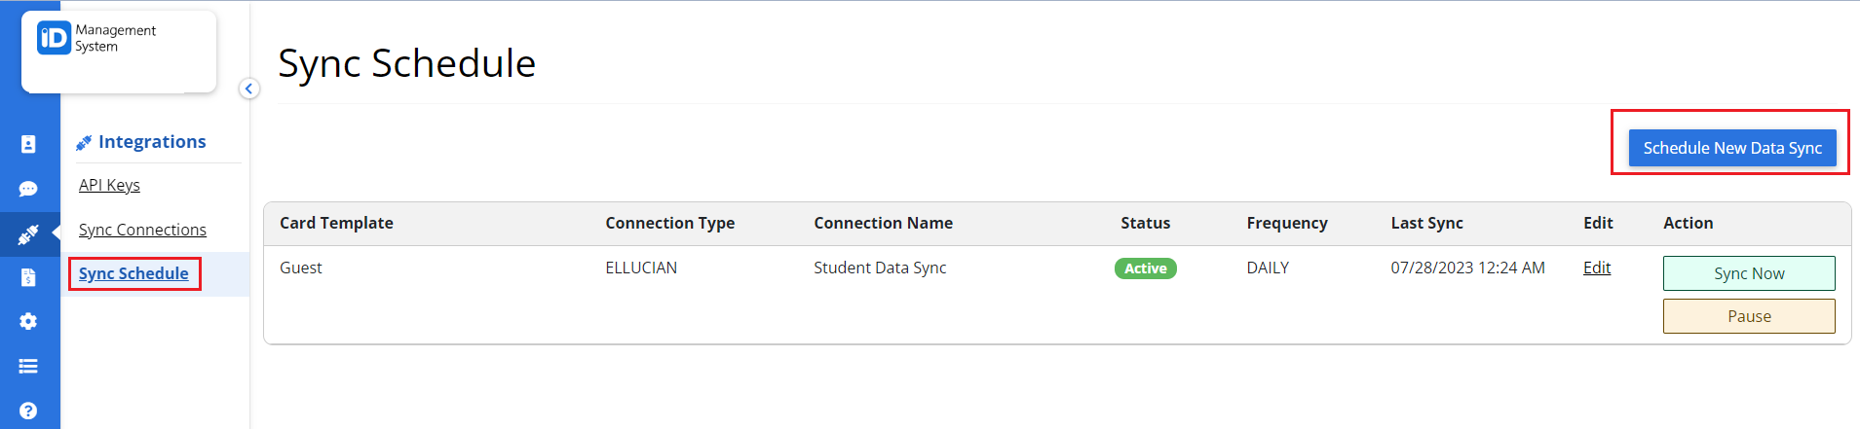Click the Card Template column header
The width and height of the screenshot is (1860, 429).
pos(336,223)
